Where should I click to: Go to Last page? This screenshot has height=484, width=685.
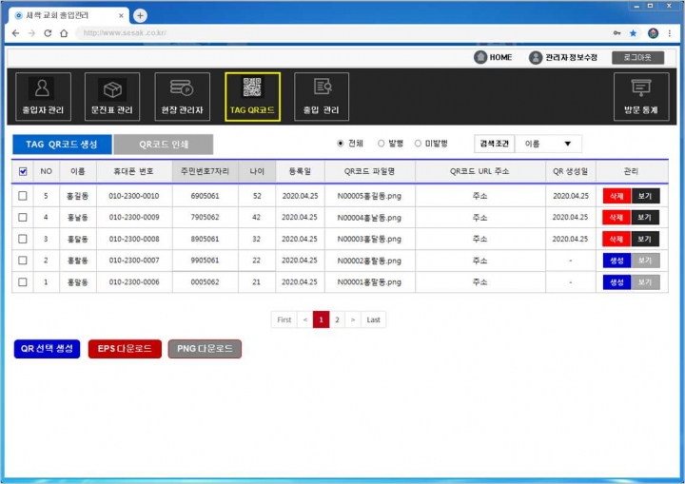[x=374, y=319]
